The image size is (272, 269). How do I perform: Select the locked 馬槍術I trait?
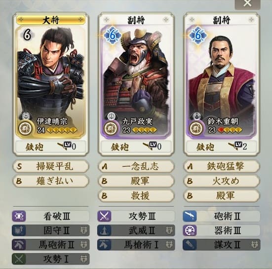pos(136,245)
